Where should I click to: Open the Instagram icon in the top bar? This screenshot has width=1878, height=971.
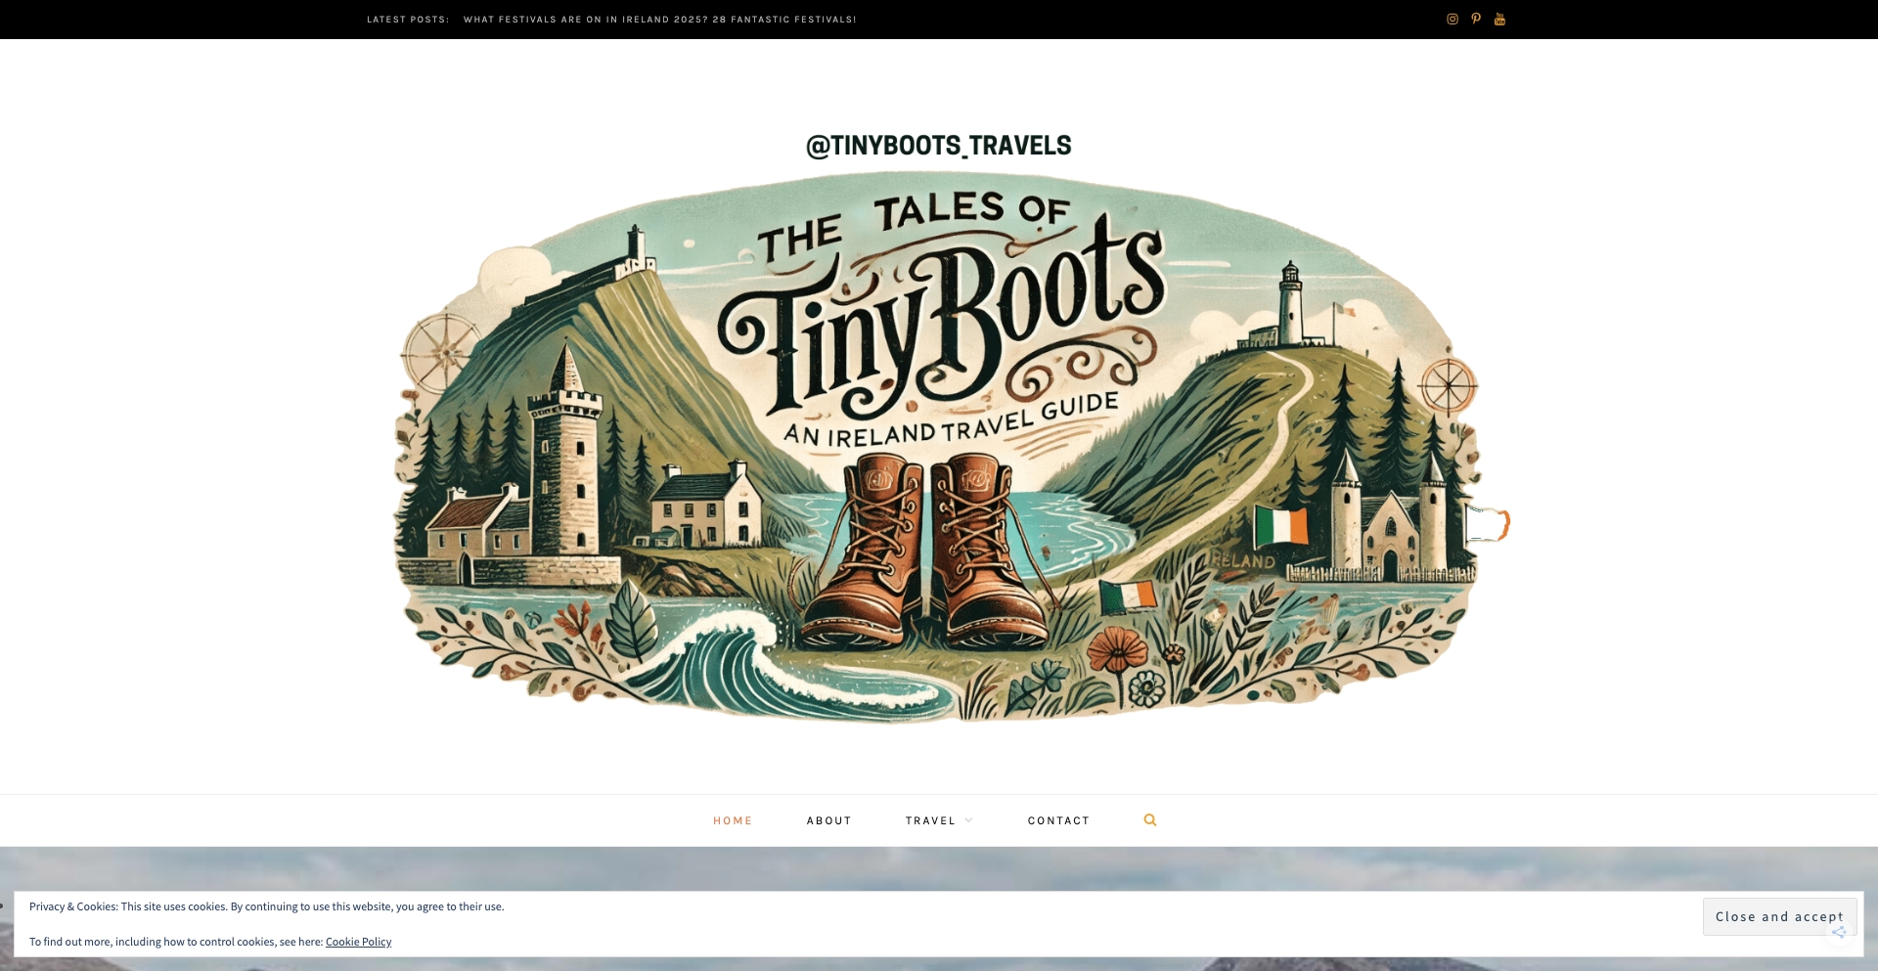click(x=1452, y=19)
